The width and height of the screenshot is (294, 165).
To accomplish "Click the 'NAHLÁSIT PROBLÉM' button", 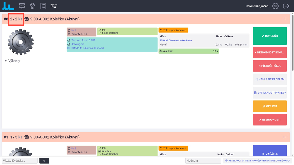I will [270, 79].
